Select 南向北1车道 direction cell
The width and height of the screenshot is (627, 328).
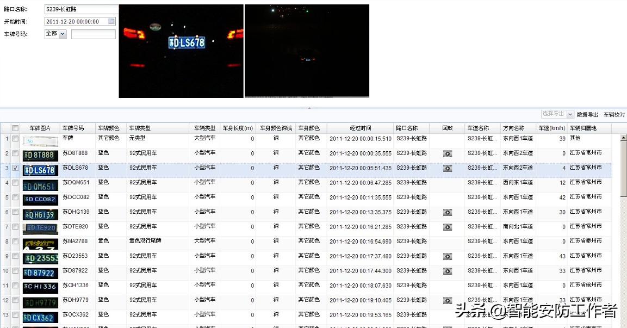point(518,226)
